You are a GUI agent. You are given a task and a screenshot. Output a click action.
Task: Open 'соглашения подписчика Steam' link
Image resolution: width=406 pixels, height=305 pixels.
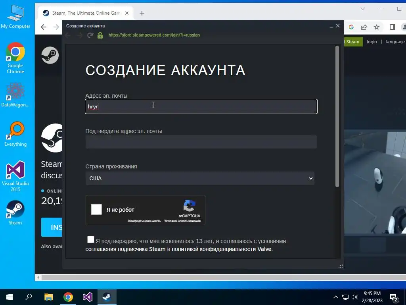pyautogui.click(x=125, y=249)
